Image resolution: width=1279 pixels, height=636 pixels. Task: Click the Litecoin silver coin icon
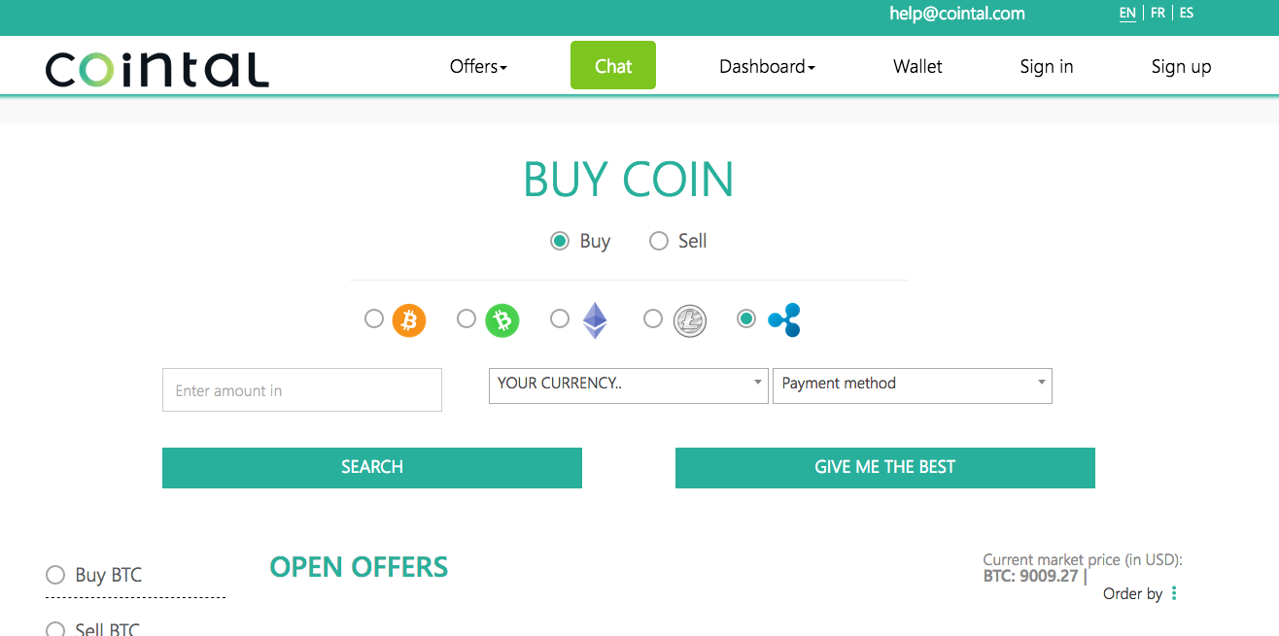690,319
